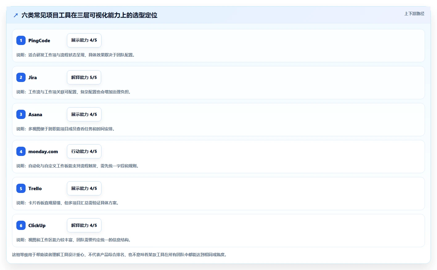Click number badge 5 for Trello

click(21, 188)
